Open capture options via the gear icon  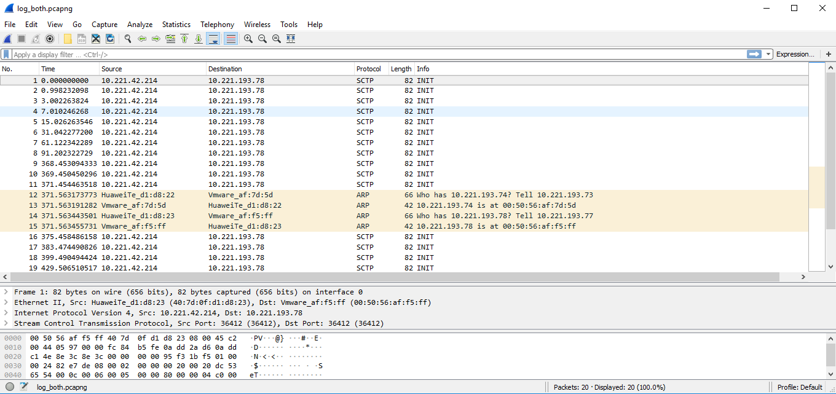click(x=50, y=38)
